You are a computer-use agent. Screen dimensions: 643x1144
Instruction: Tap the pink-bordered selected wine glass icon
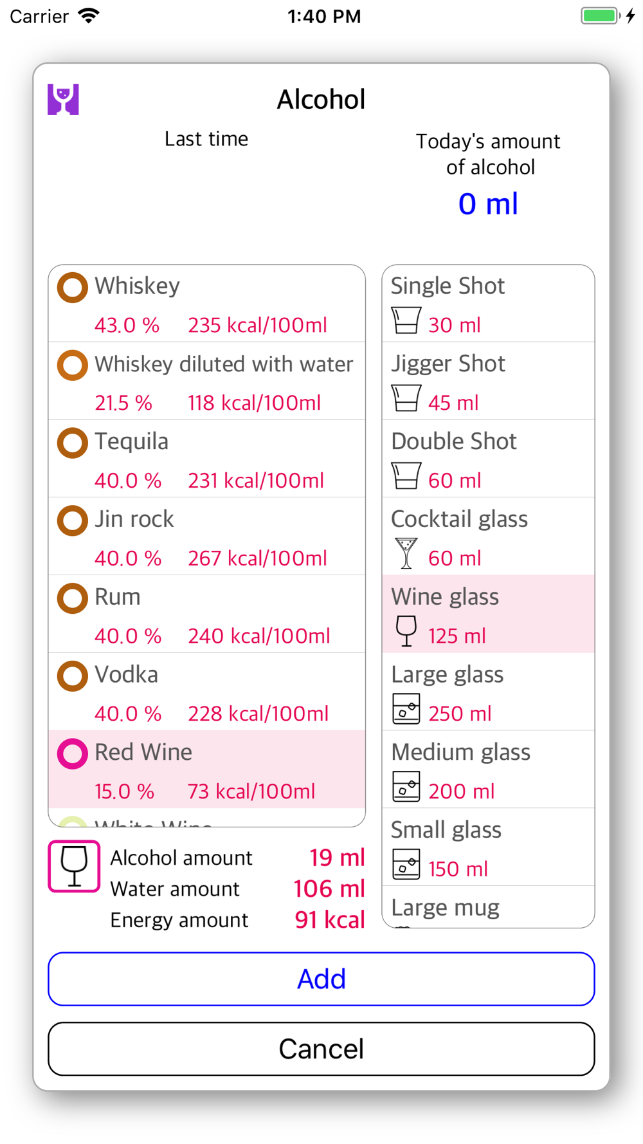[x=74, y=867]
